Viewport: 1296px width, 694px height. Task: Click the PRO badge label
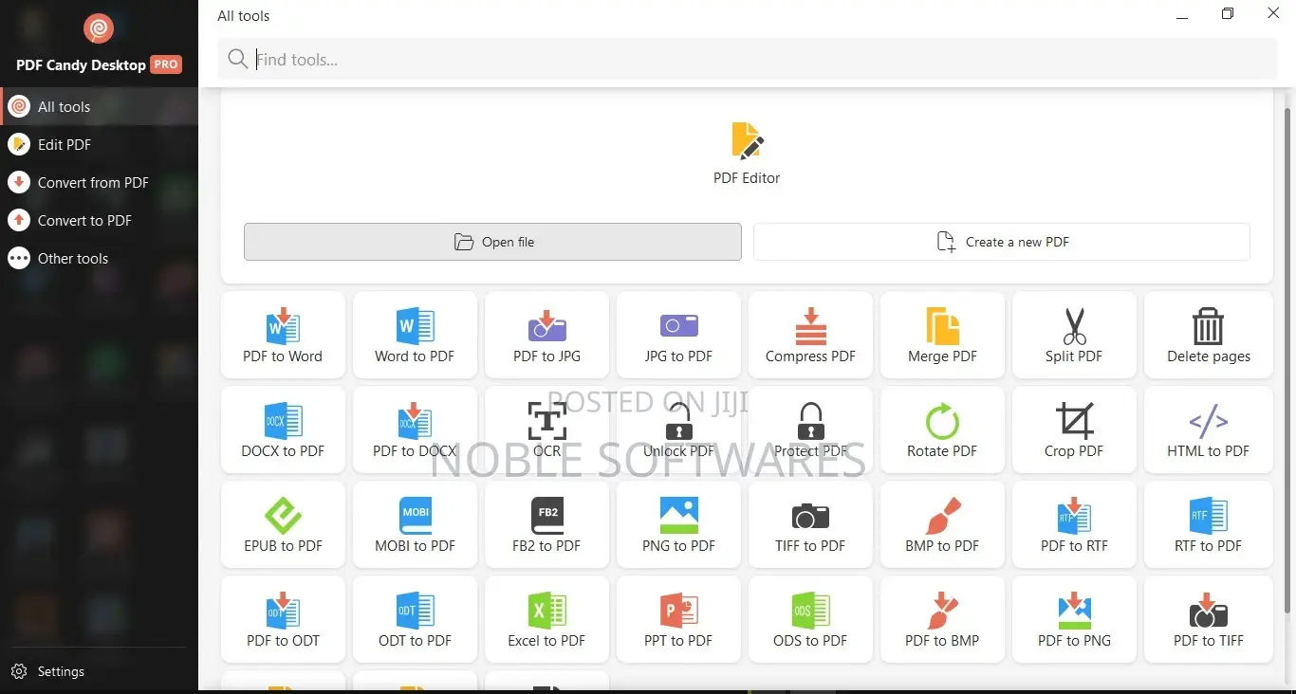166,64
